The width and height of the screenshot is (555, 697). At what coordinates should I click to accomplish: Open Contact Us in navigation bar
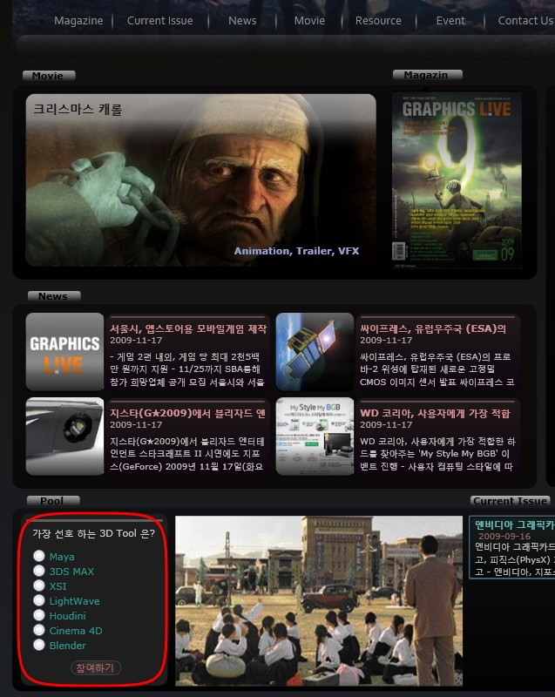point(525,21)
